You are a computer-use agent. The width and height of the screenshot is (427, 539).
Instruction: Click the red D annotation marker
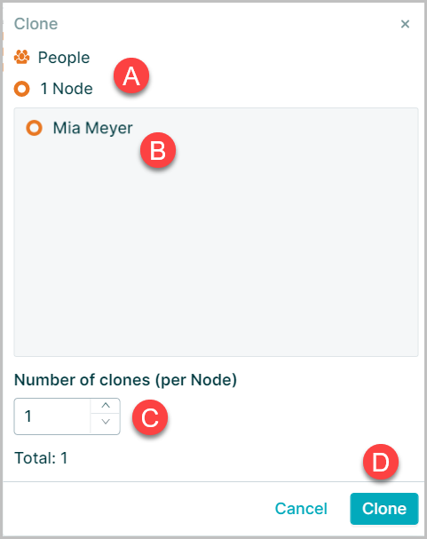point(381,462)
